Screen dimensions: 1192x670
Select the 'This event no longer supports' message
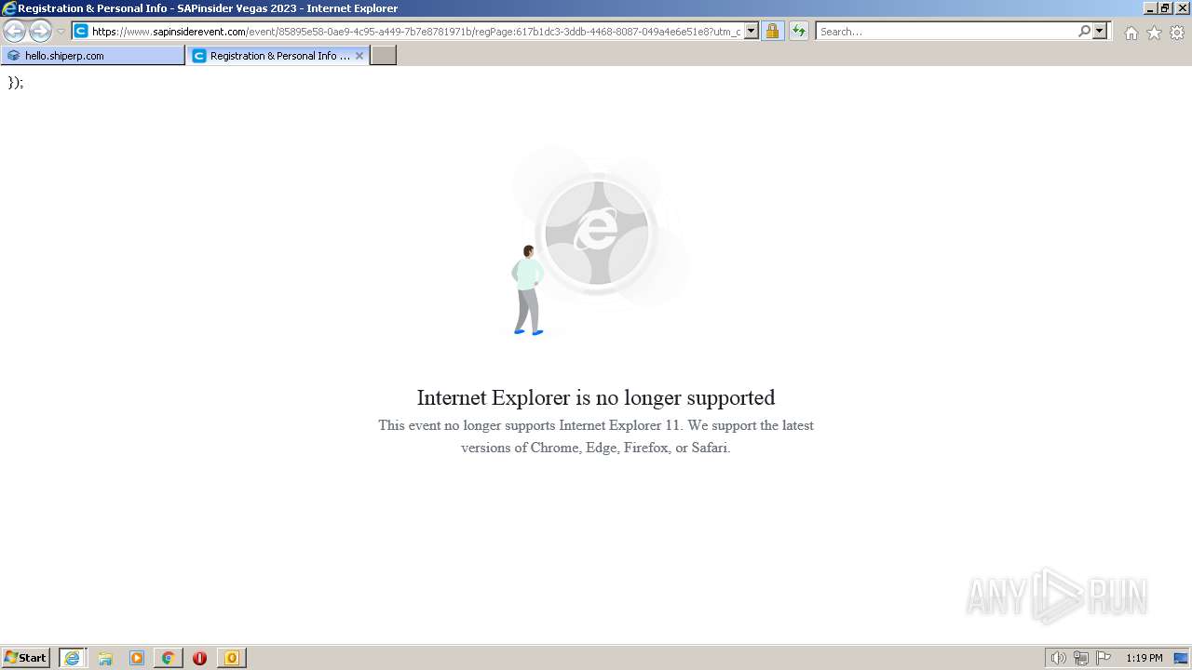coord(596,436)
